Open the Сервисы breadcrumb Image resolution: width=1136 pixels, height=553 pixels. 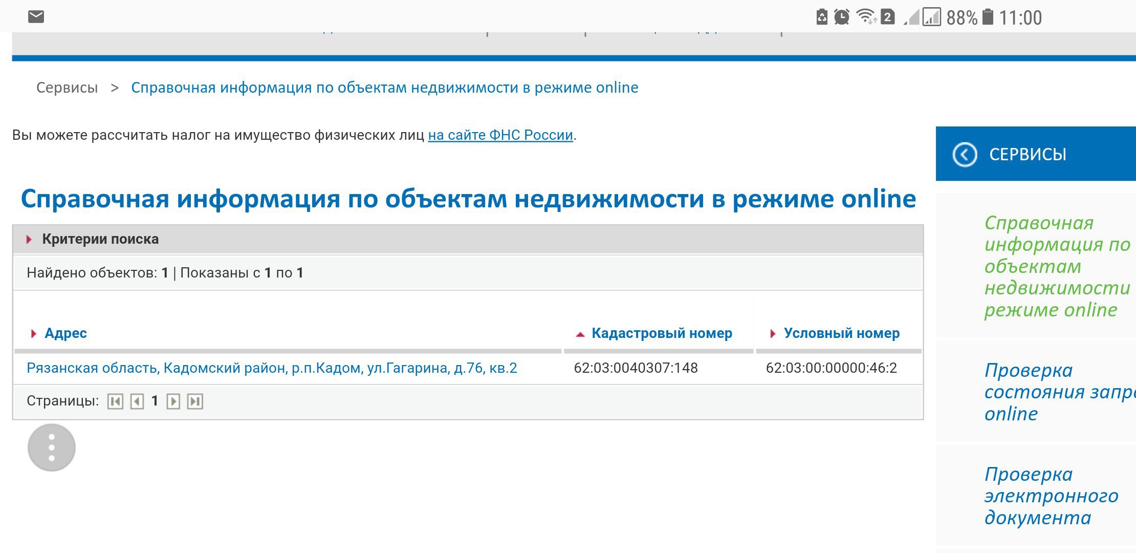click(67, 88)
